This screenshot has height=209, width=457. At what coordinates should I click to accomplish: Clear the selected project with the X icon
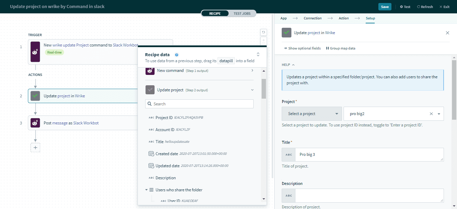(x=431, y=114)
